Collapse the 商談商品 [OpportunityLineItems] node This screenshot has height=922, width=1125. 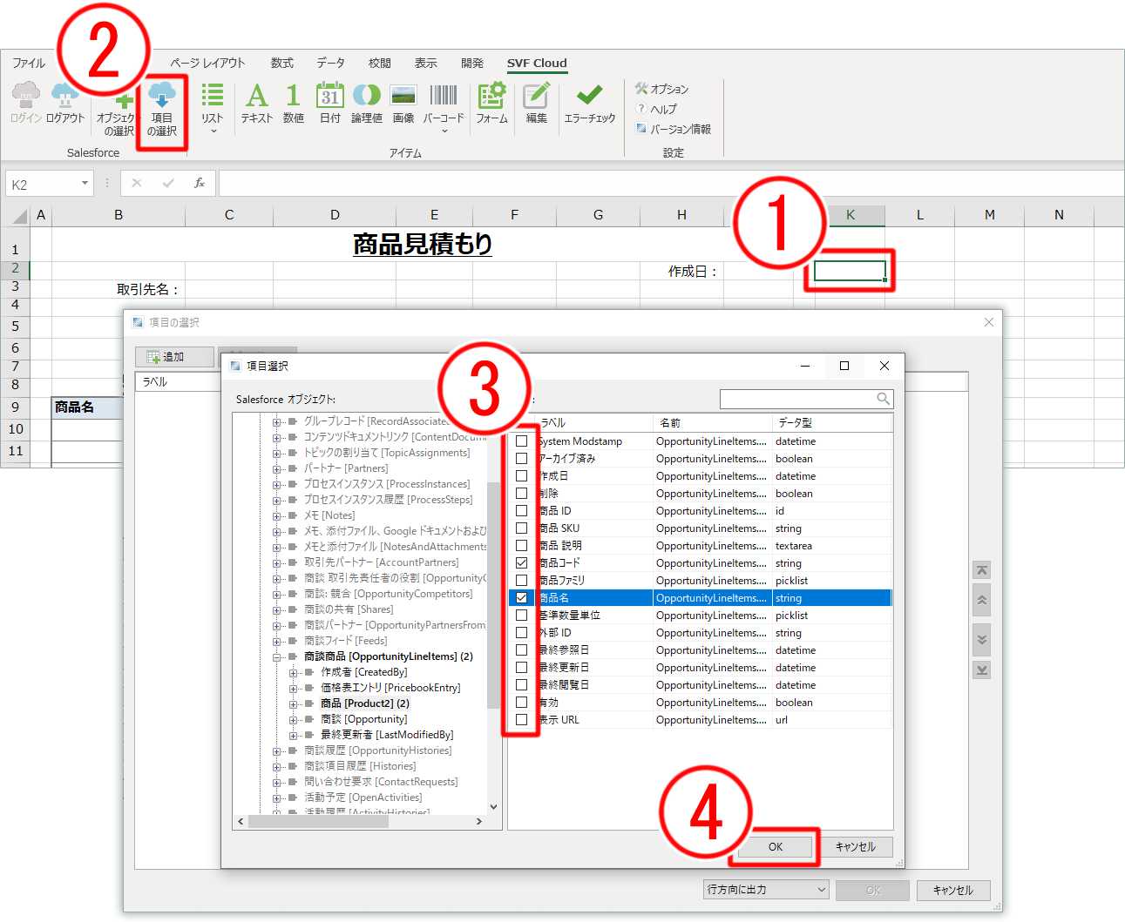pos(277,657)
